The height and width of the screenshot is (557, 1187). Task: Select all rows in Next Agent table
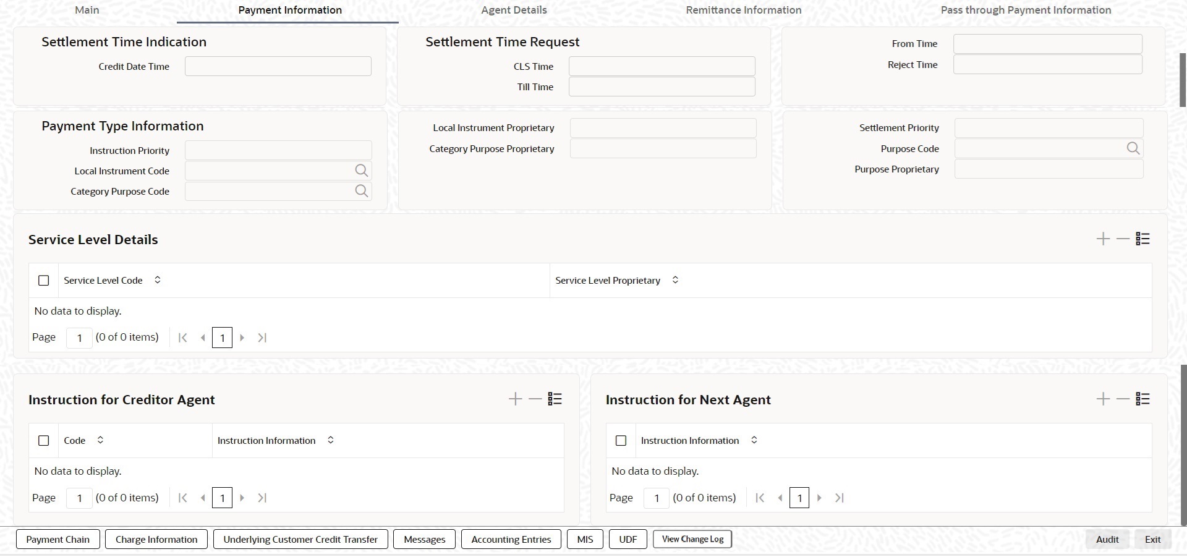[x=621, y=441]
